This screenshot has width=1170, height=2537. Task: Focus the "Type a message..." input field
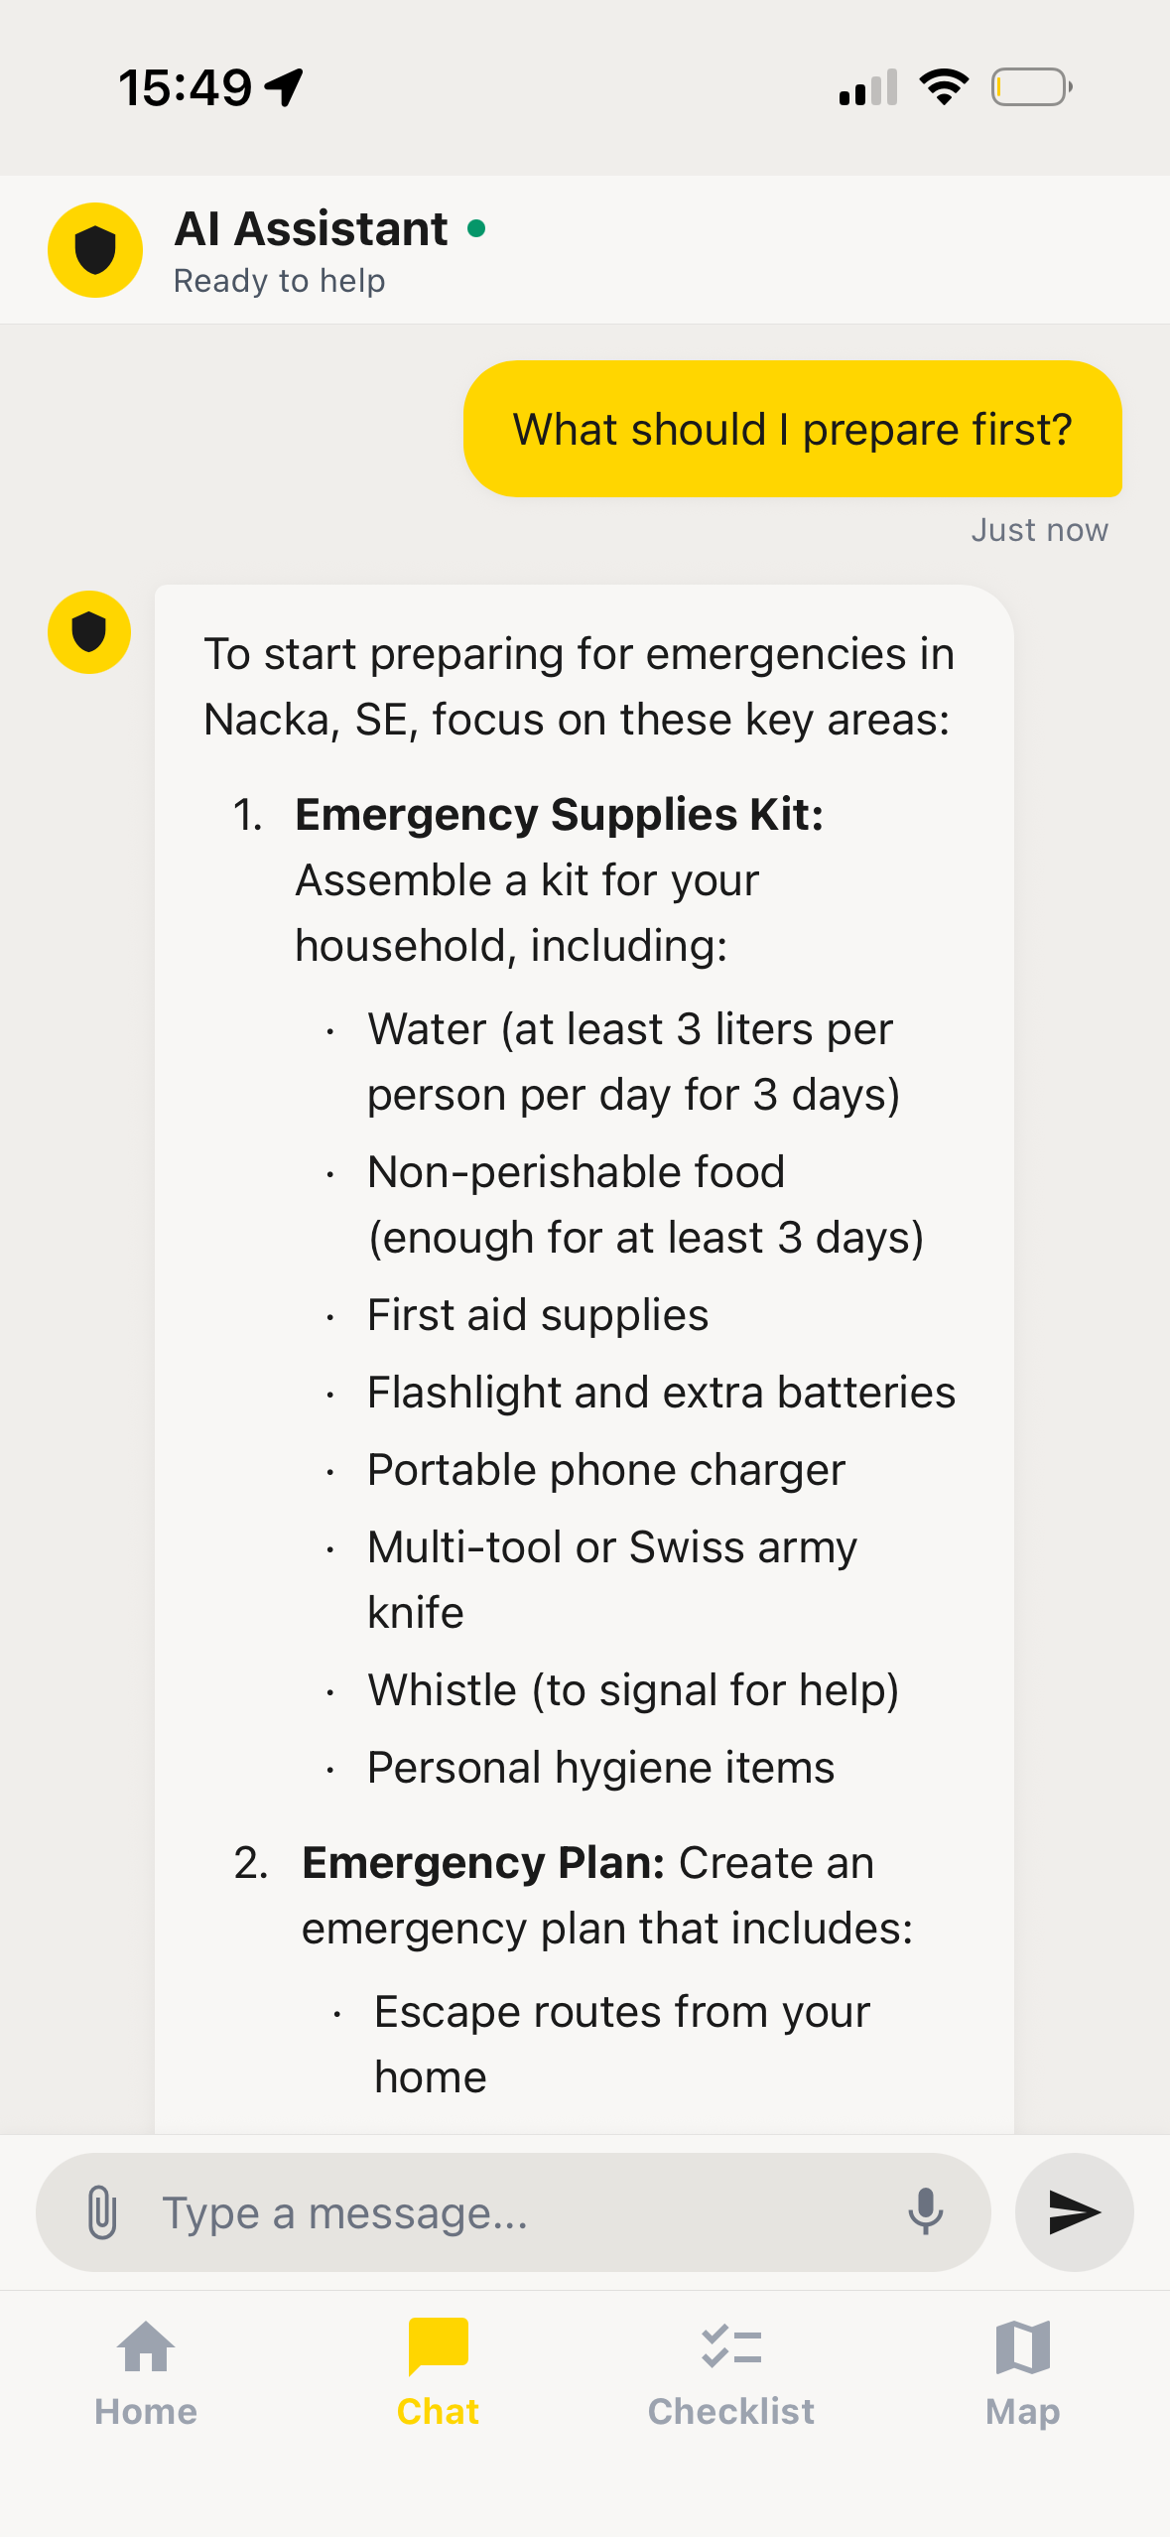[516, 2212]
